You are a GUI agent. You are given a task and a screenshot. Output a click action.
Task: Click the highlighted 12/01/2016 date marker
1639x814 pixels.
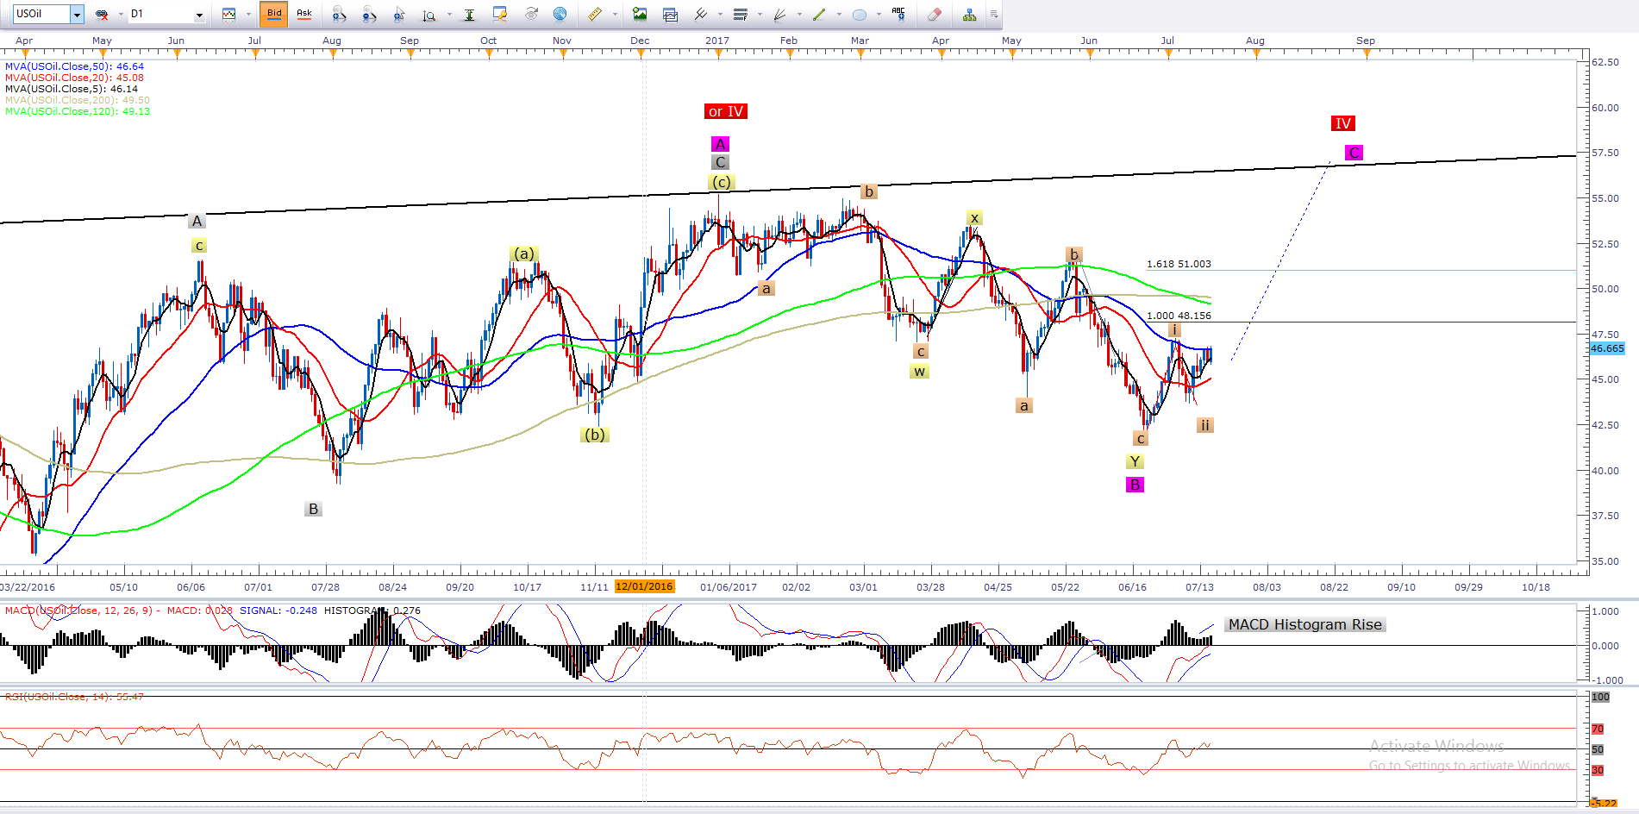tap(644, 586)
